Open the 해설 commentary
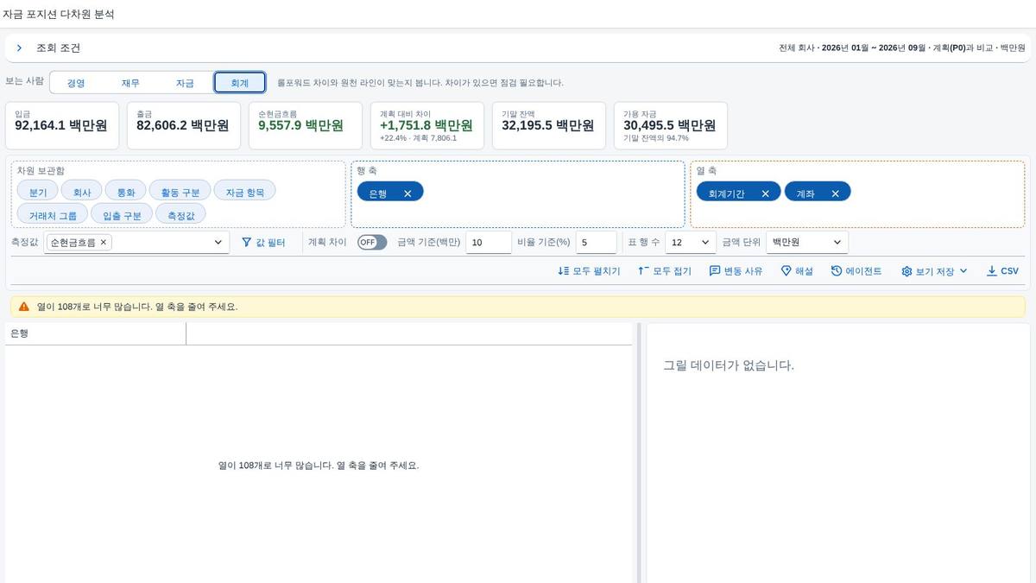The image size is (1036, 583). [x=797, y=271]
